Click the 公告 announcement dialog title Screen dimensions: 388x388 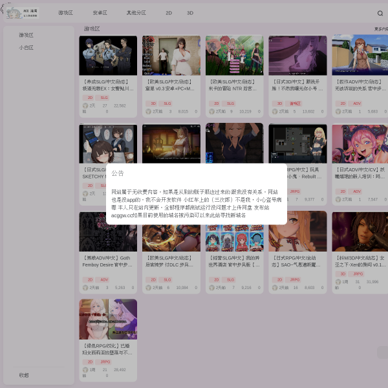click(118, 173)
